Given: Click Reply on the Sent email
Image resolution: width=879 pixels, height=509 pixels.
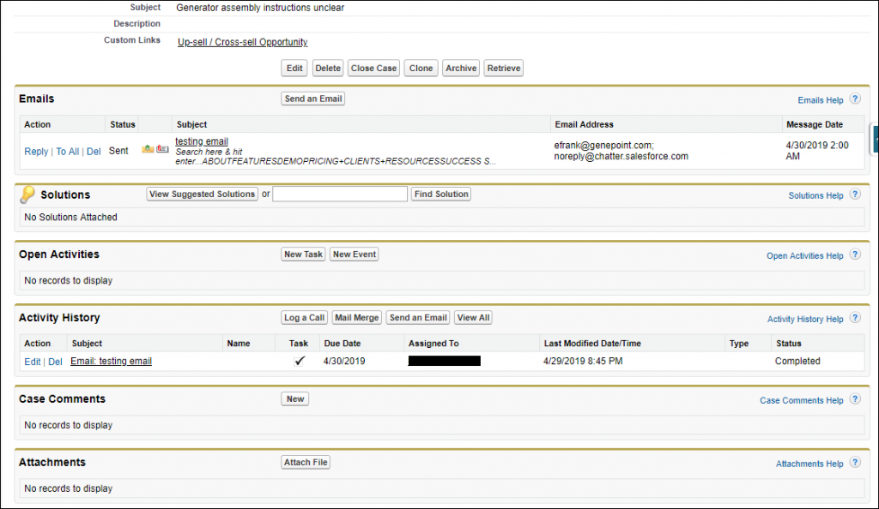Looking at the screenshot, I should pyautogui.click(x=35, y=151).
